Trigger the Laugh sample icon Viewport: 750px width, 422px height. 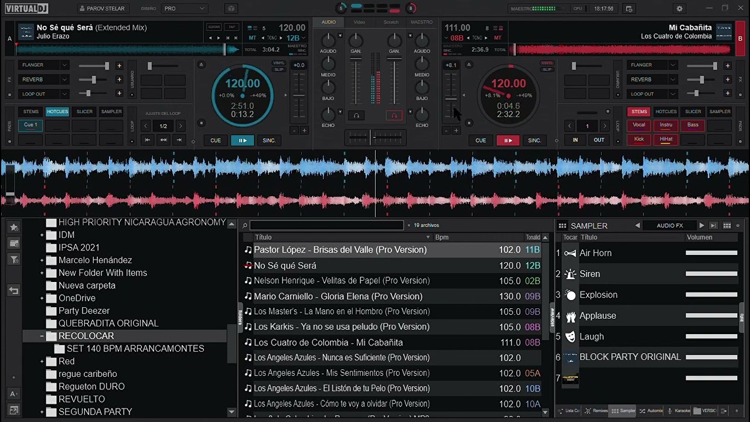click(x=570, y=336)
